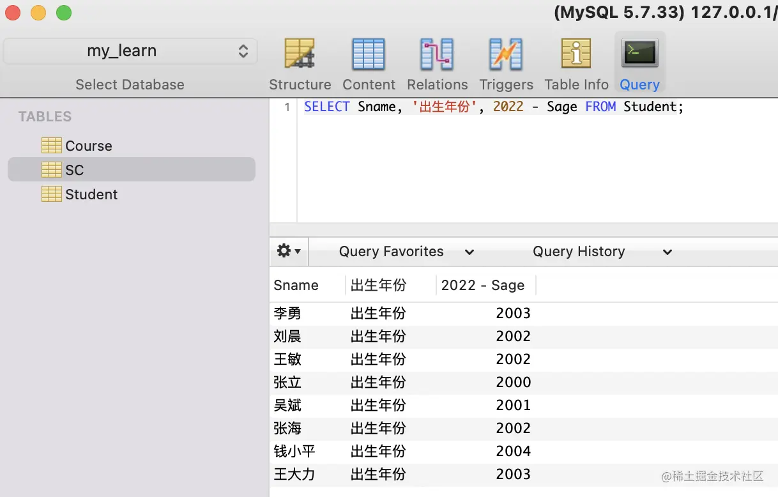Minimize the window with the yellow button
This screenshot has width=778, height=497.
tap(38, 12)
